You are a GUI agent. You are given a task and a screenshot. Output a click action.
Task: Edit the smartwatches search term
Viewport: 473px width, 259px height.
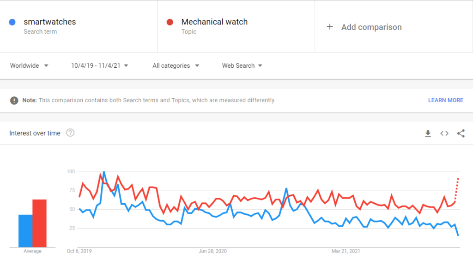50,22
